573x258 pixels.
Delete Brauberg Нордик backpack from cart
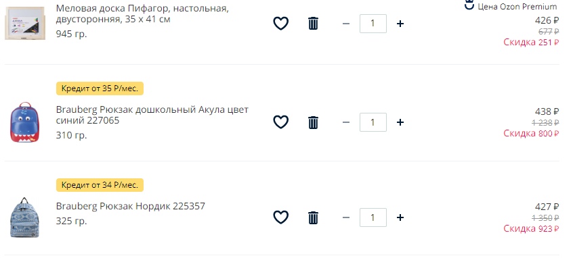pyautogui.click(x=313, y=217)
